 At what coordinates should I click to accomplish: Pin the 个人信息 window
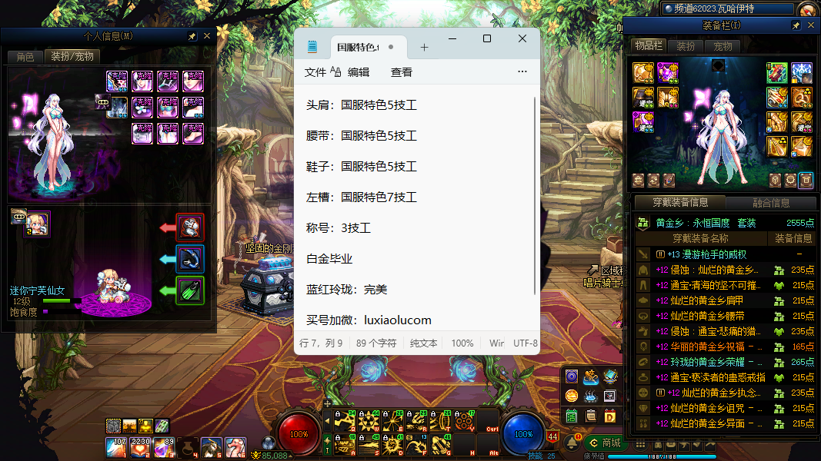(192, 36)
